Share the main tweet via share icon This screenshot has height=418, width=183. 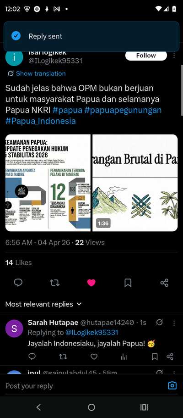[164, 283]
